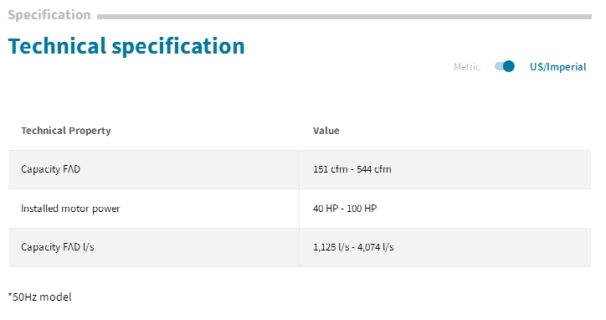
Task: Click the empty area of the Capacity FAD row
Action: click(490, 169)
